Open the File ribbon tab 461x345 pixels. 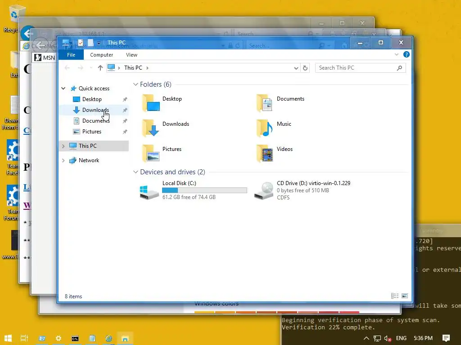[x=71, y=55]
